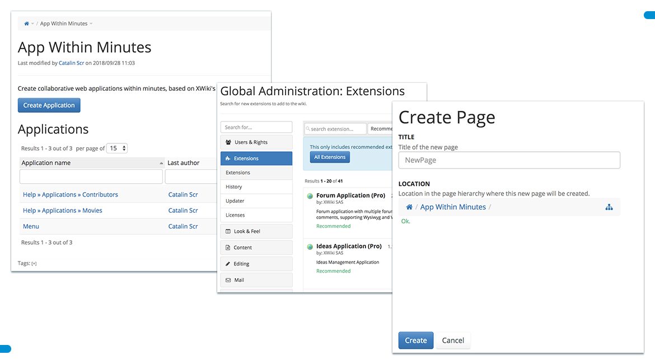Click the Cancel button in Create Page
655x364 pixels.
coord(453,340)
